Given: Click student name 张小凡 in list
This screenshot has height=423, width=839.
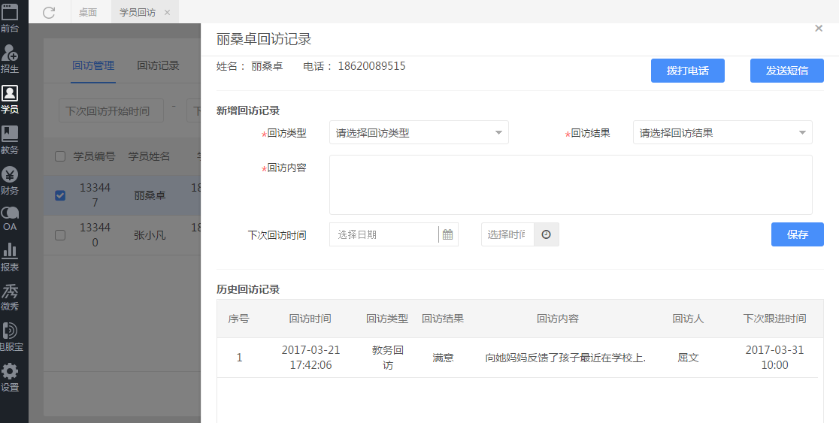Looking at the screenshot, I should [150, 234].
